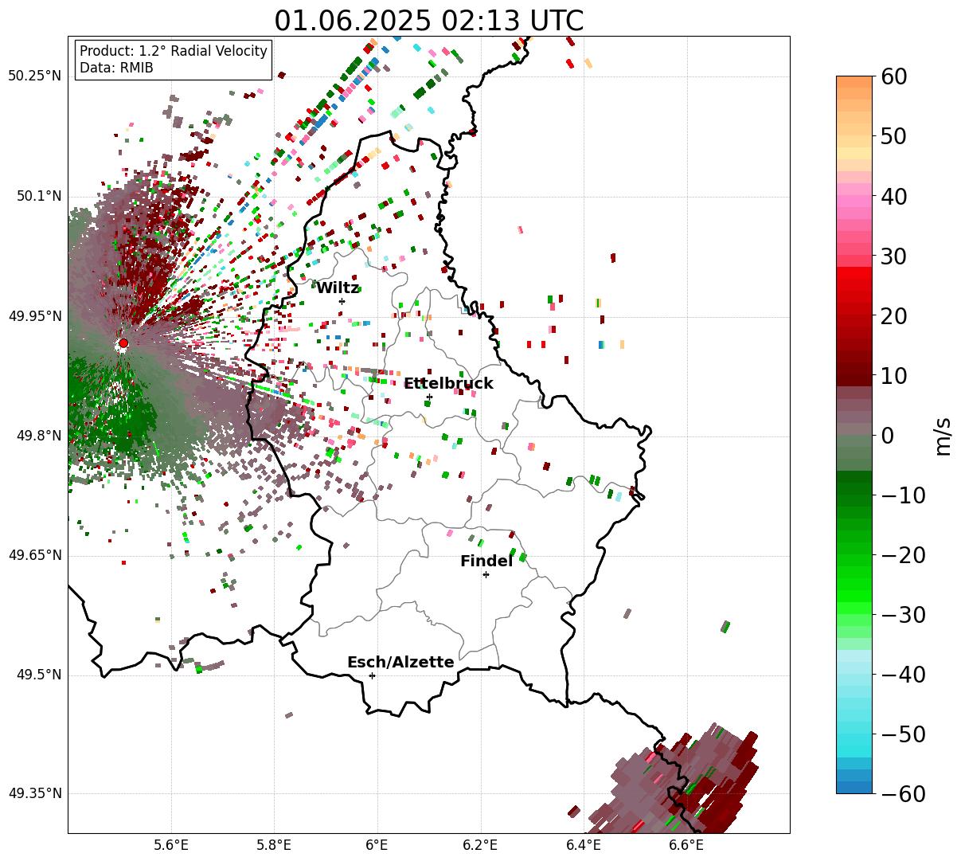Select the Wiltz city label
The image size is (961, 861).
click(338, 288)
